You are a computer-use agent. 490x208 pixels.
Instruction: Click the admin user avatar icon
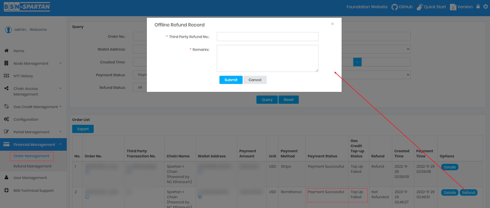tap(8, 30)
